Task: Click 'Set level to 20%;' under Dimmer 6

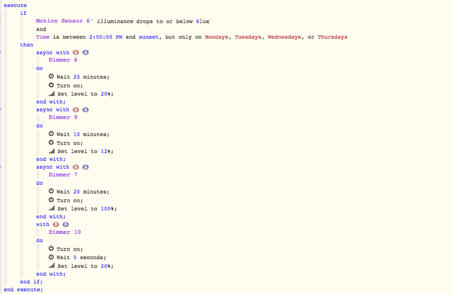Action: click(x=86, y=94)
